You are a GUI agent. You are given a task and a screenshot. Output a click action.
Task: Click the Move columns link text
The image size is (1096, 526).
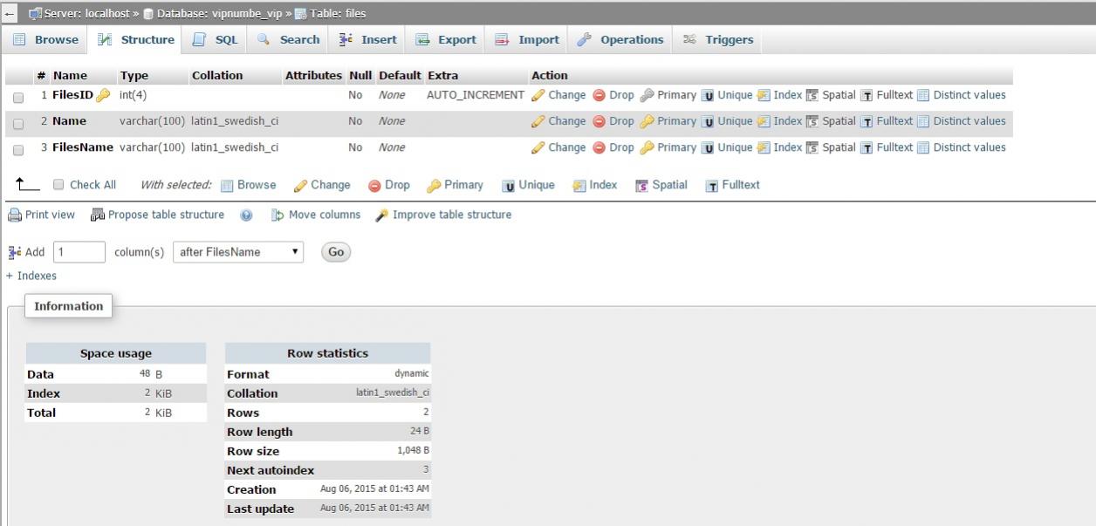coord(325,215)
